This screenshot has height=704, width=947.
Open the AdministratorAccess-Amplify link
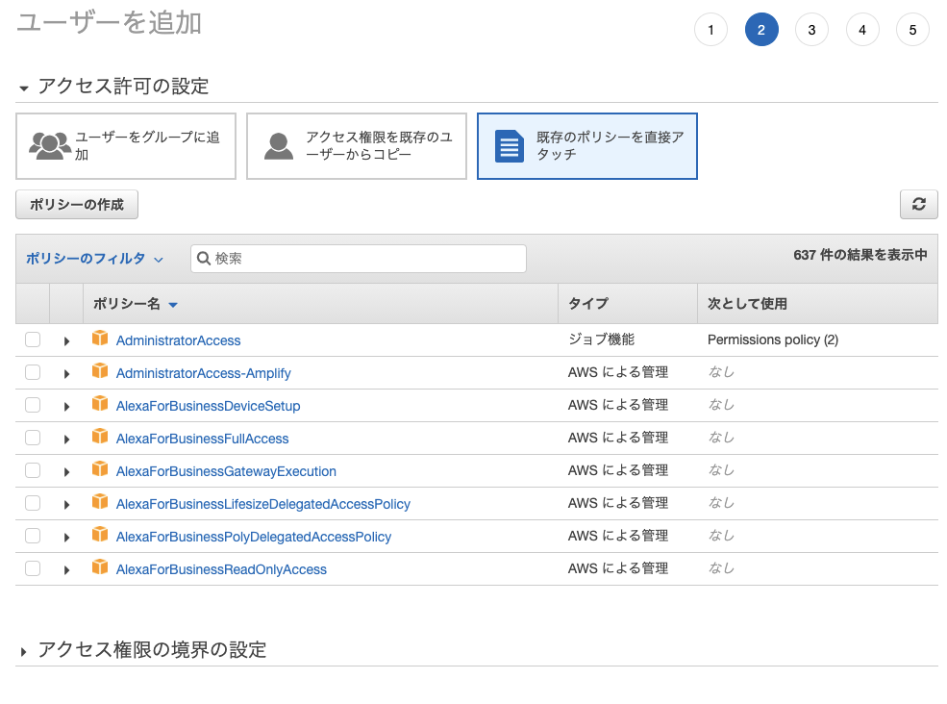click(x=204, y=373)
